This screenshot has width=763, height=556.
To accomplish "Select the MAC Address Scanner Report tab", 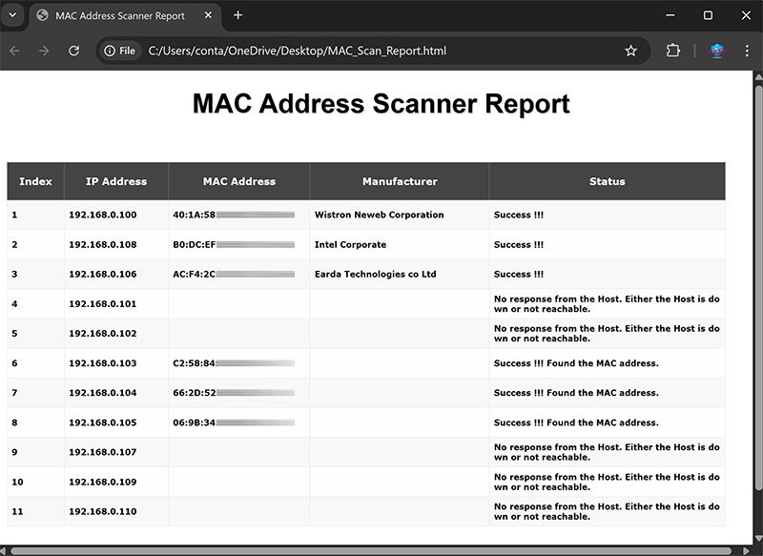I will 119,15.
